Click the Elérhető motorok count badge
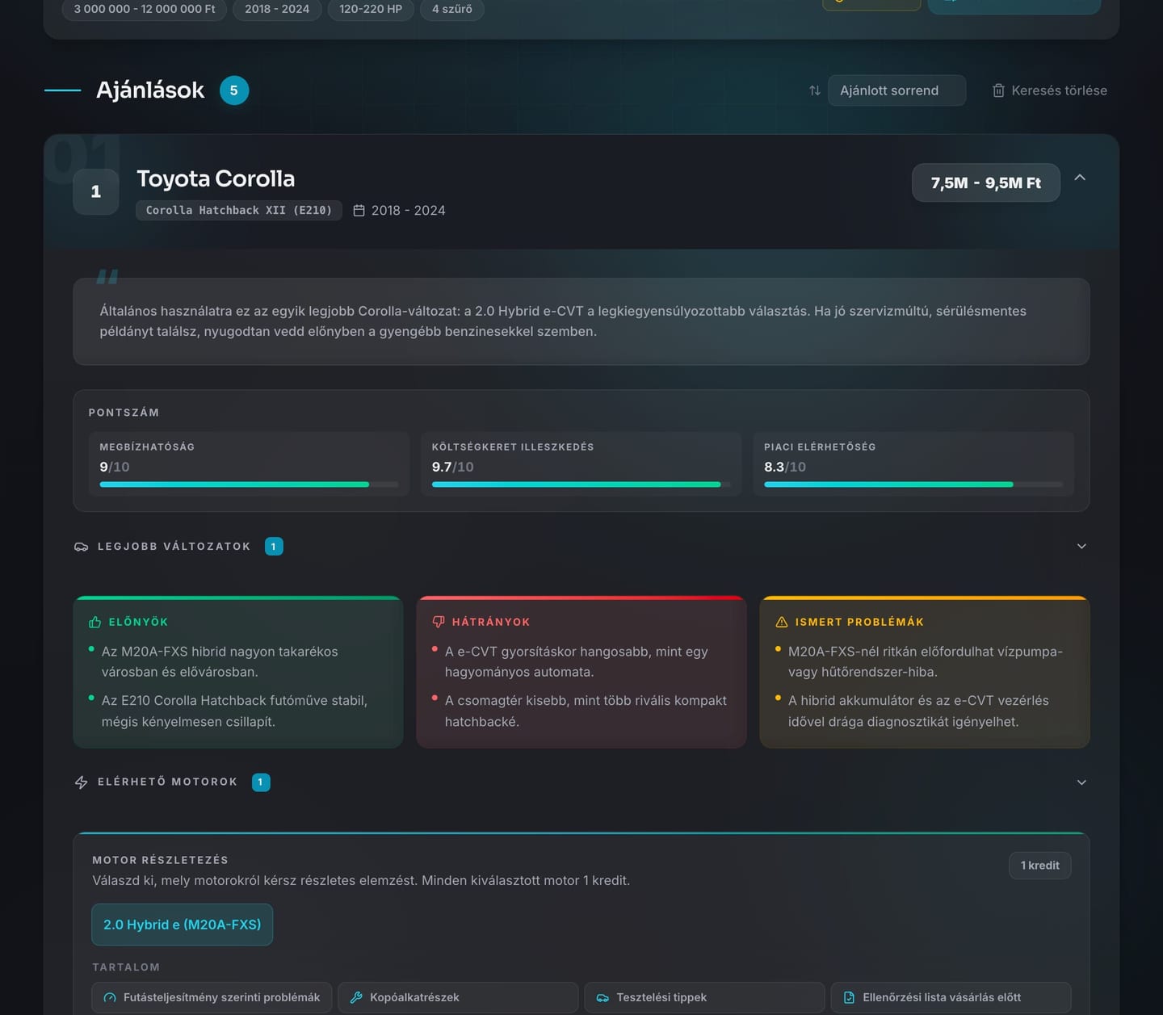Screen dimensions: 1163x1015 pos(261,782)
